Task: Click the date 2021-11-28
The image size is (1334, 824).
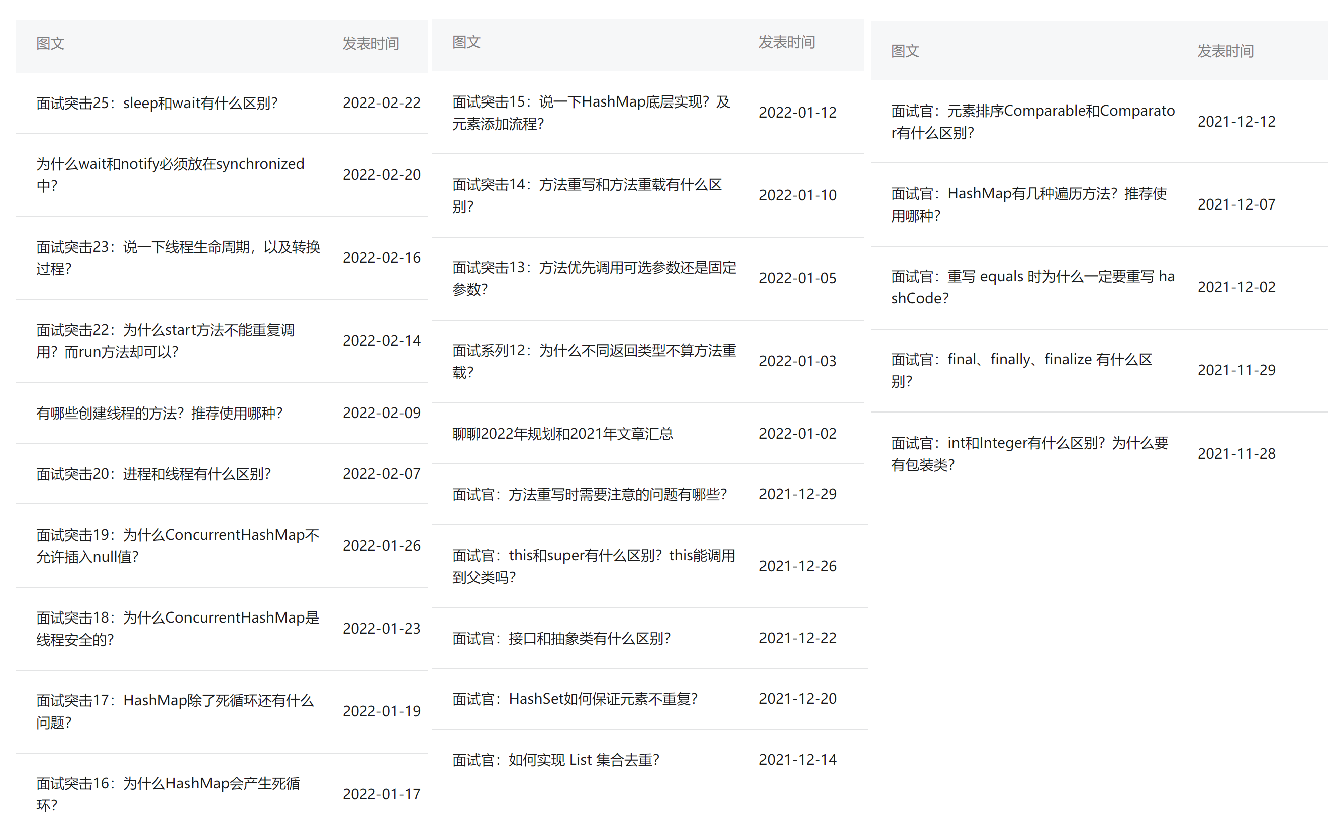Action: (x=1236, y=453)
